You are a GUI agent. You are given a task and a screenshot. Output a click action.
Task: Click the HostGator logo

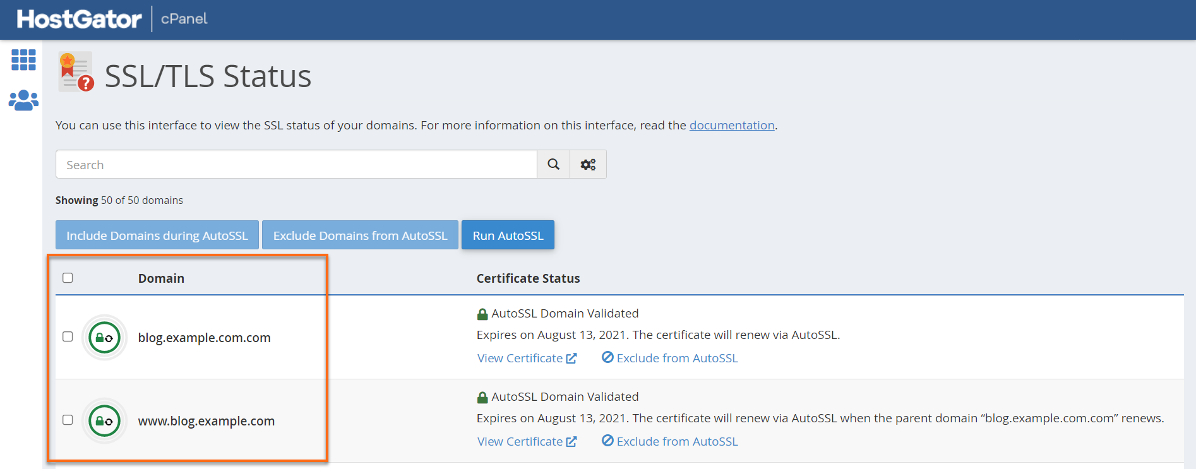[79, 19]
